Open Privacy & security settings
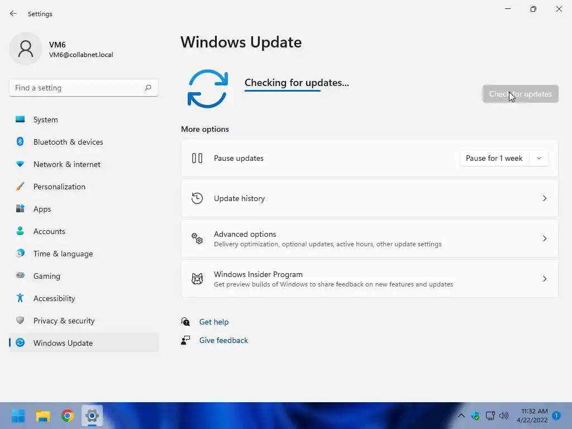This screenshot has height=429, width=572. click(x=84, y=321)
